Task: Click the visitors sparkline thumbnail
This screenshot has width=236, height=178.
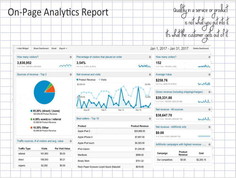Action: (65, 66)
